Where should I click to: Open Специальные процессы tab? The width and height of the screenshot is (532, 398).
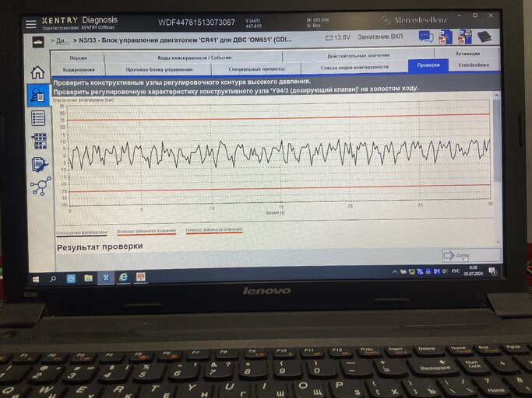click(x=256, y=68)
